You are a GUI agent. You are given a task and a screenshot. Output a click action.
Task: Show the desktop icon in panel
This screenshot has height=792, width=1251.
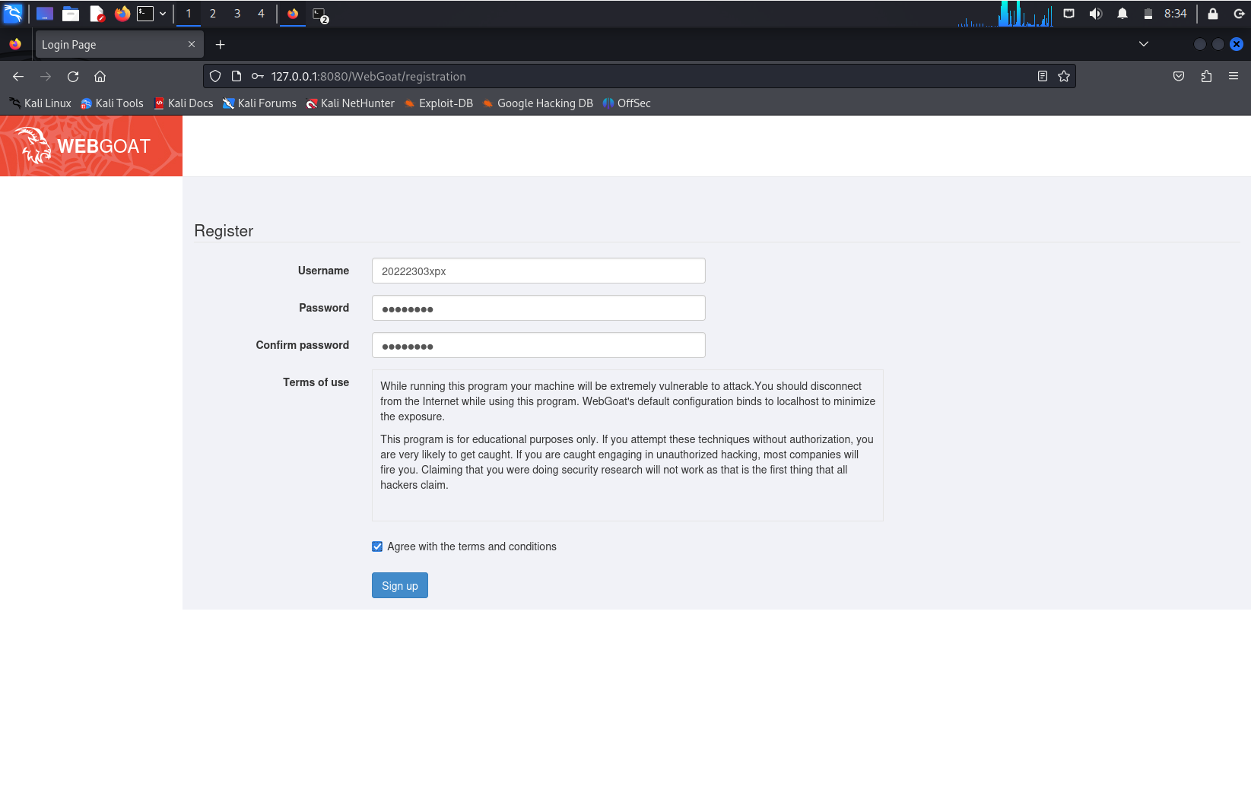click(x=45, y=14)
